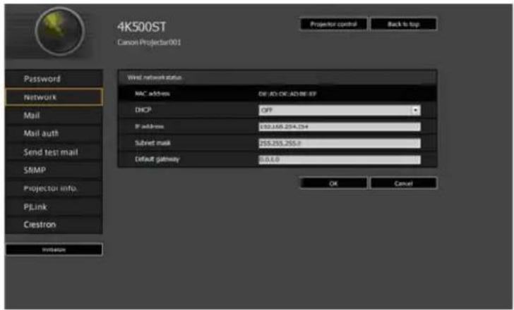Open Projector info. page

54,188
